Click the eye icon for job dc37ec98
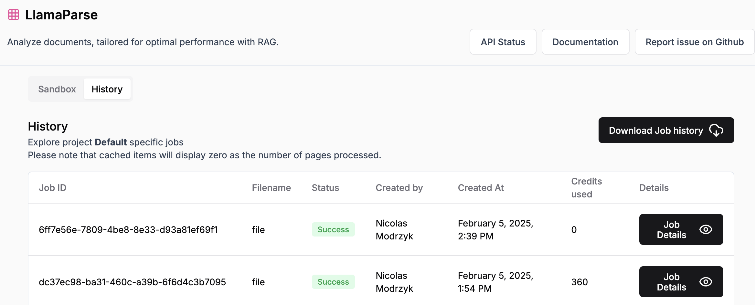The image size is (755, 305). [706, 282]
